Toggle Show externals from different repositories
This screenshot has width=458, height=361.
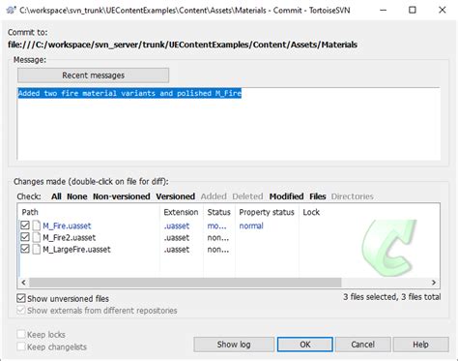pos(21,310)
